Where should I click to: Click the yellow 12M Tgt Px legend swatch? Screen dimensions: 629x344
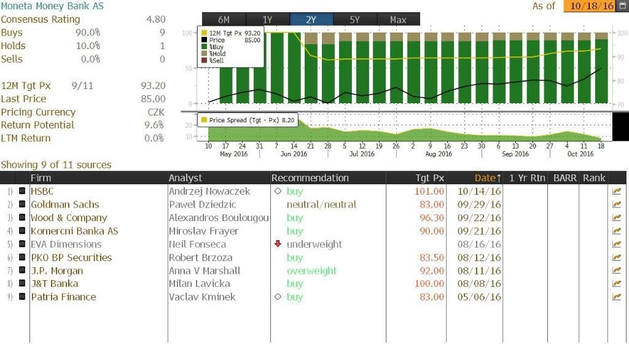coord(204,33)
